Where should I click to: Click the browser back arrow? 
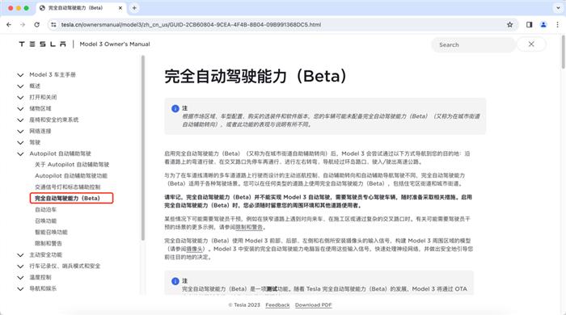pos(9,24)
